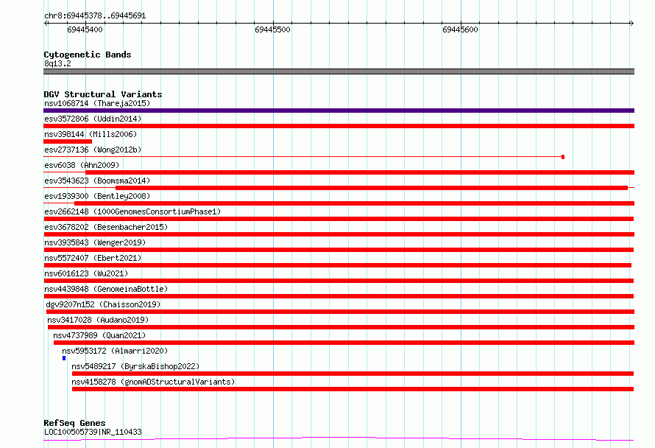Image resolution: width=655 pixels, height=448 pixels.
Task: Open the esv3572806 (Uddin2014) variant label
Action: point(93,119)
